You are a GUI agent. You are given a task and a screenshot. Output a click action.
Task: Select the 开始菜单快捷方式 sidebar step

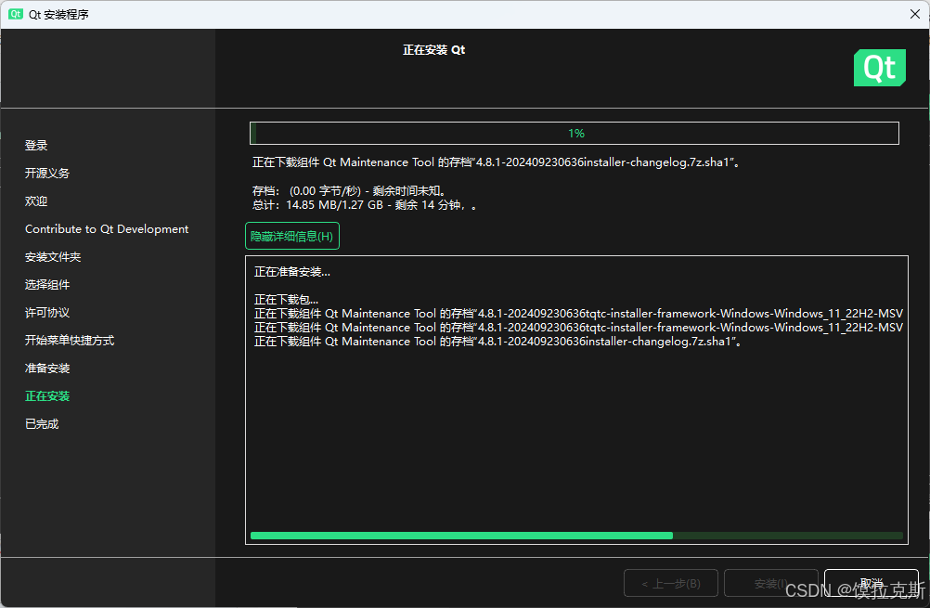tap(70, 341)
